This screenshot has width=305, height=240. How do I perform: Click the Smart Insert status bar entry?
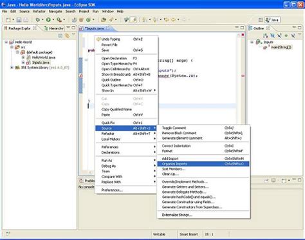[189, 234]
